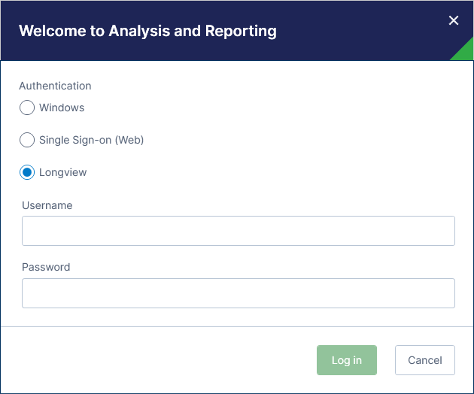Click the Authentication section label
Image resolution: width=474 pixels, height=394 pixels.
click(x=55, y=86)
